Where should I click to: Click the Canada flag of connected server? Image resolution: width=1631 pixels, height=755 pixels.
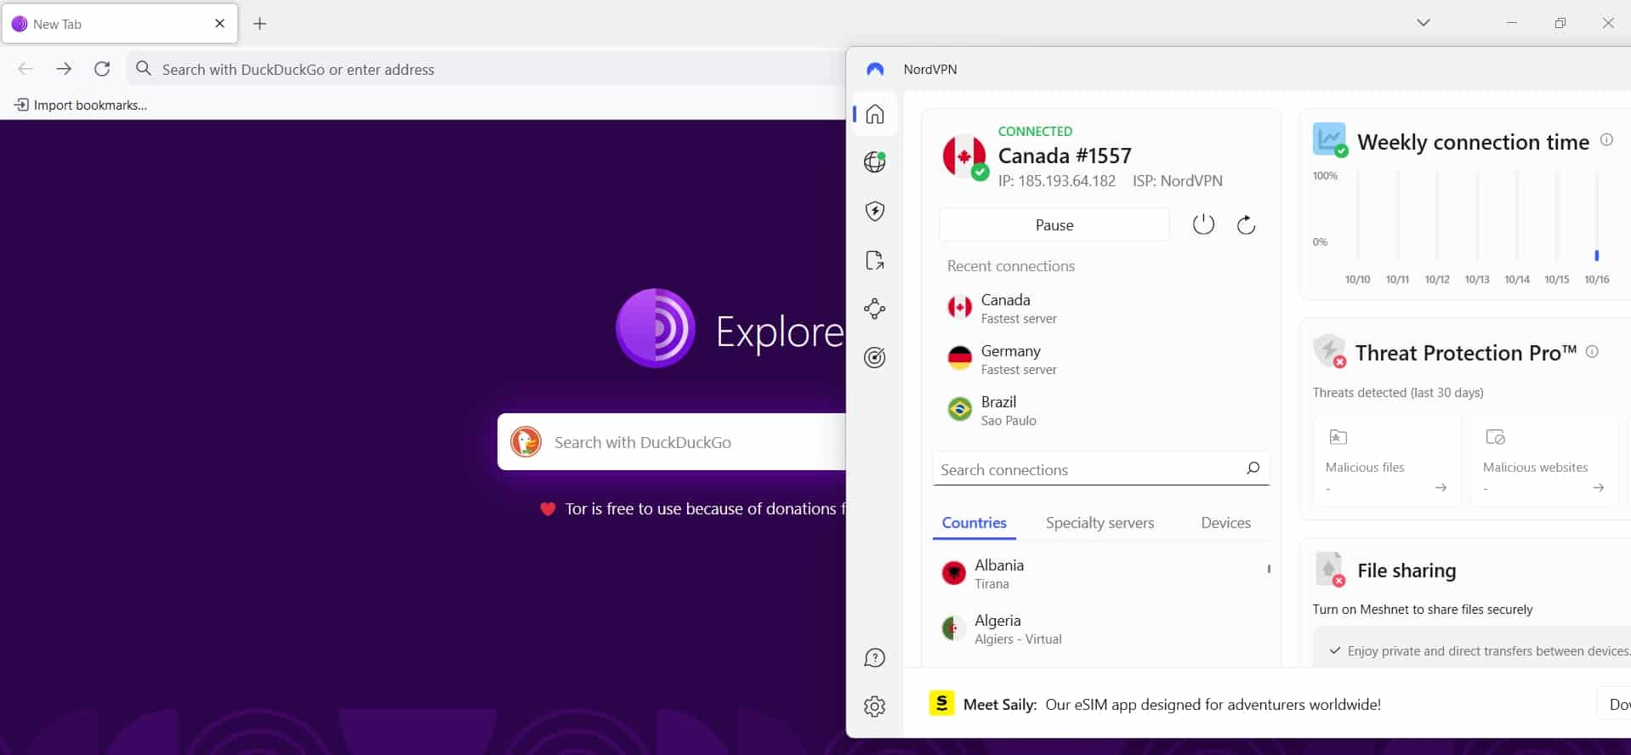[x=964, y=156]
